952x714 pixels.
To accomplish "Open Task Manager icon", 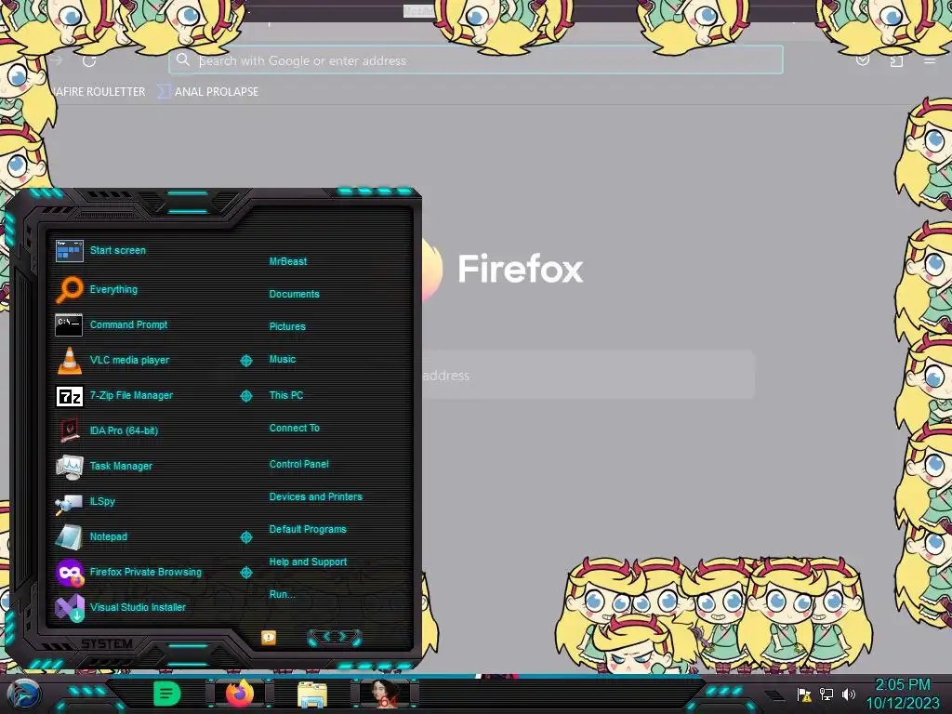I will 69,467.
